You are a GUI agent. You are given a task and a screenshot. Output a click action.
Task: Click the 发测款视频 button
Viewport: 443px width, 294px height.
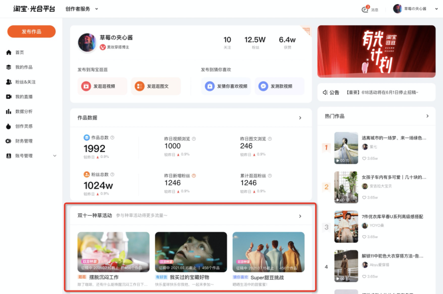click(x=280, y=86)
